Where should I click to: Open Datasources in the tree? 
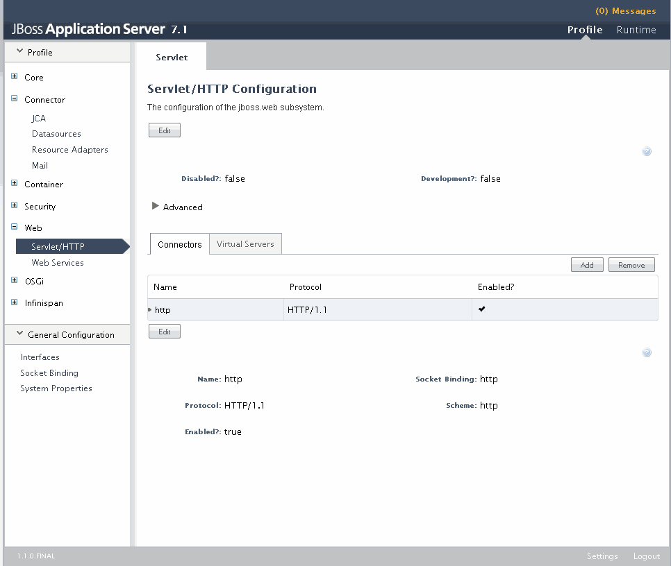point(56,134)
